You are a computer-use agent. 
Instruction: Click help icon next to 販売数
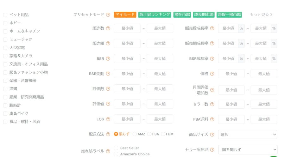point(108,28)
